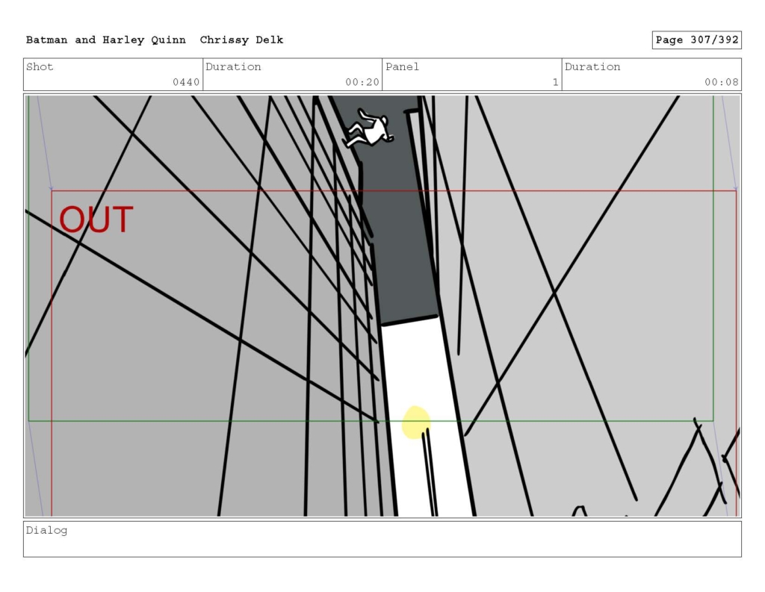Click inside the empty Dialog box
The width and height of the screenshot is (765, 592).
point(382,539)
